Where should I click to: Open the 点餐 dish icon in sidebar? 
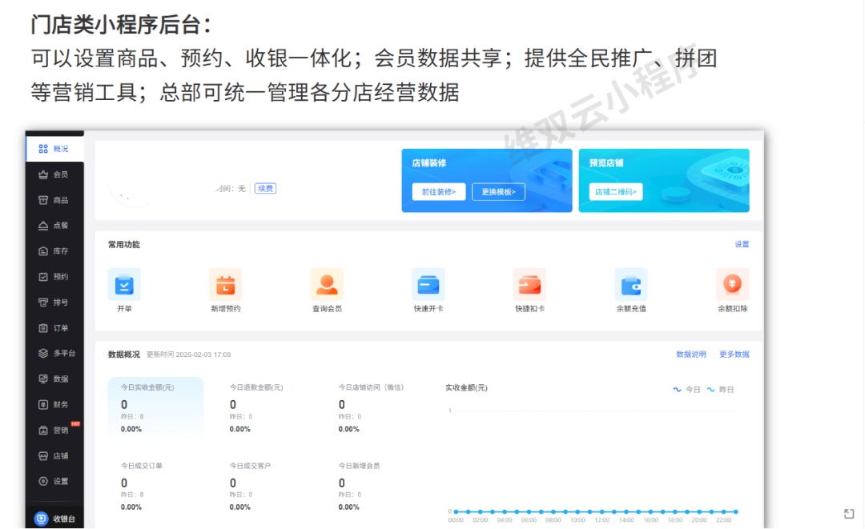[43, 226]
